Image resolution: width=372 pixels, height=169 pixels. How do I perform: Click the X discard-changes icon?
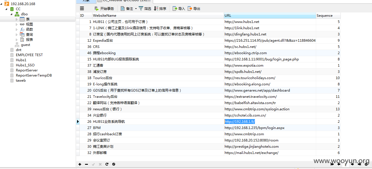pyautogui.click(x=100, y=164)
